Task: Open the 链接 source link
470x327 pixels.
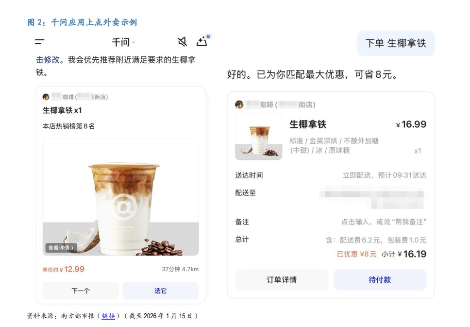Action: [x=108, y=316]
